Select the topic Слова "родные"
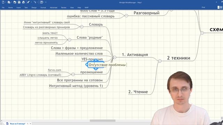 [90, 37]
